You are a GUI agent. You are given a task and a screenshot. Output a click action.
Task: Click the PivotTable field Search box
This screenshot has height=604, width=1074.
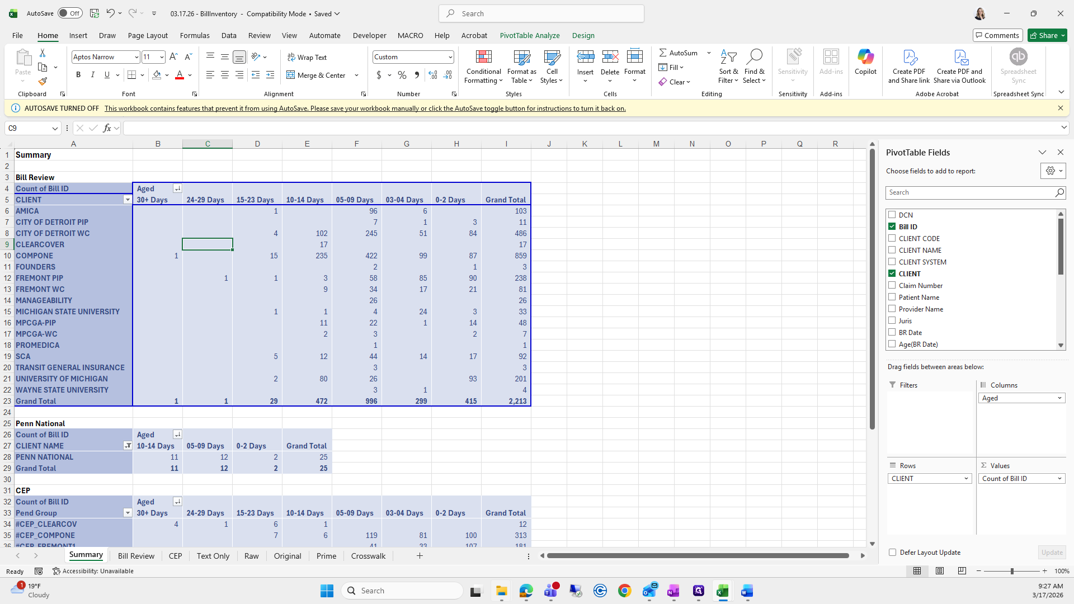tap(971, 192)
